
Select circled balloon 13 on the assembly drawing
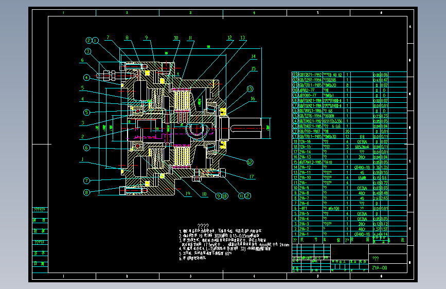[250, 89]
